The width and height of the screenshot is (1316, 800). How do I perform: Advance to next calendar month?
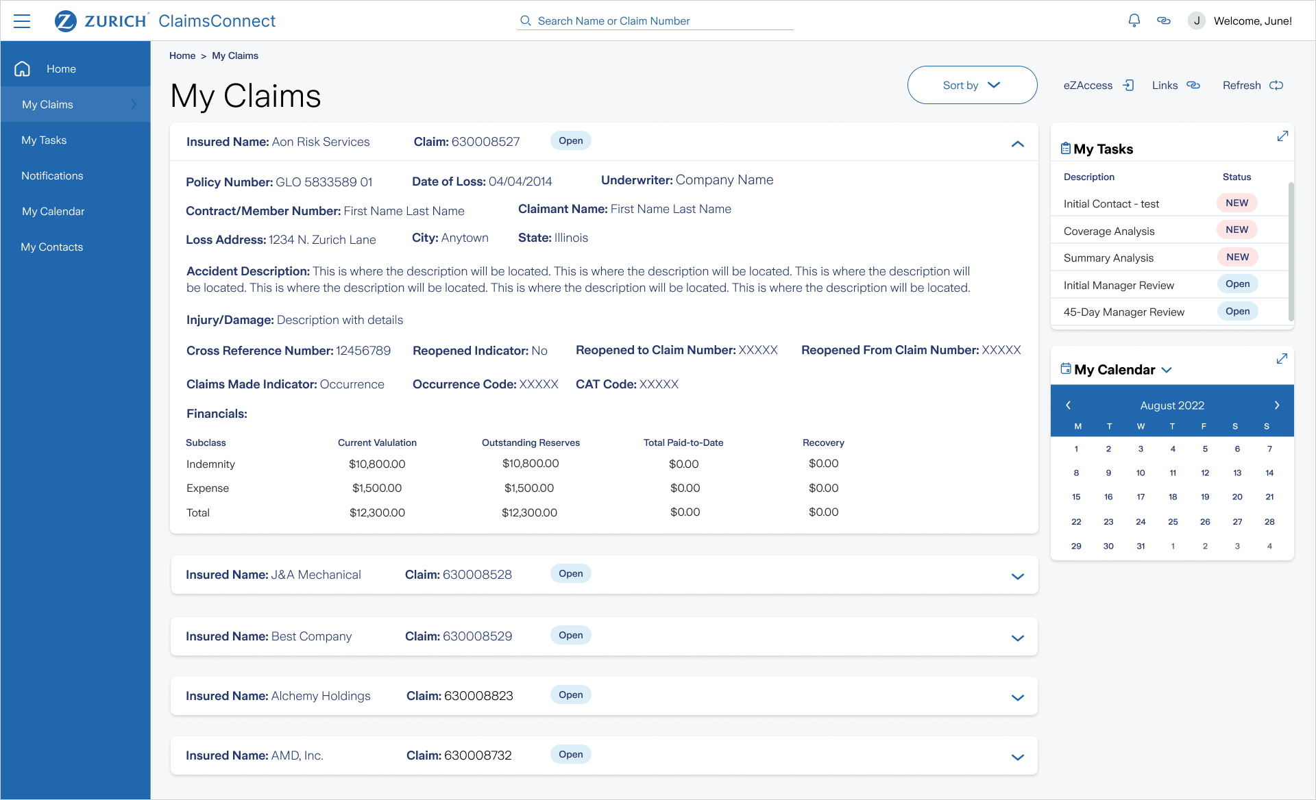point(1277,405)
